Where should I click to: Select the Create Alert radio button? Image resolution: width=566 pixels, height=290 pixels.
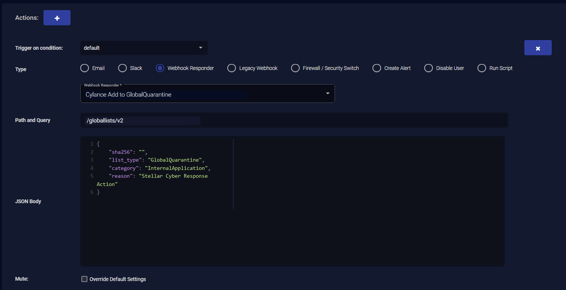coord(377,68)
